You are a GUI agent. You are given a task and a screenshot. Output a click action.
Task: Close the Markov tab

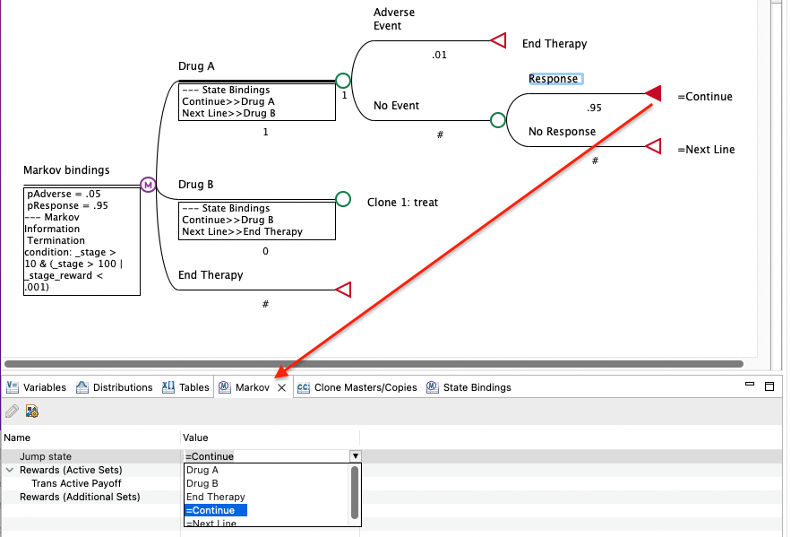pos(282,387)
